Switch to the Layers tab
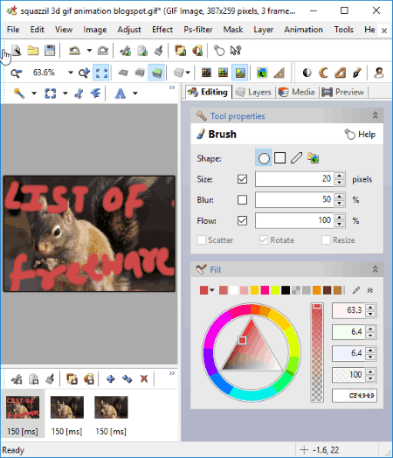Image resolution: width=393 pixels, height=458 pixels. 253,93
